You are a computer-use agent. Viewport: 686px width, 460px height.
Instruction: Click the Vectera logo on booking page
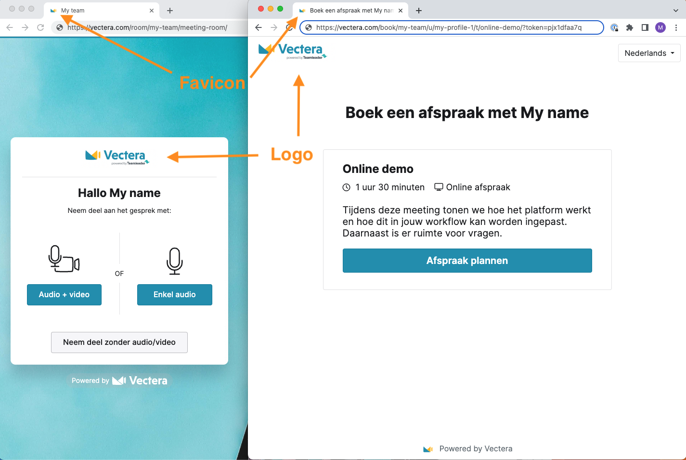coord(293,51)
